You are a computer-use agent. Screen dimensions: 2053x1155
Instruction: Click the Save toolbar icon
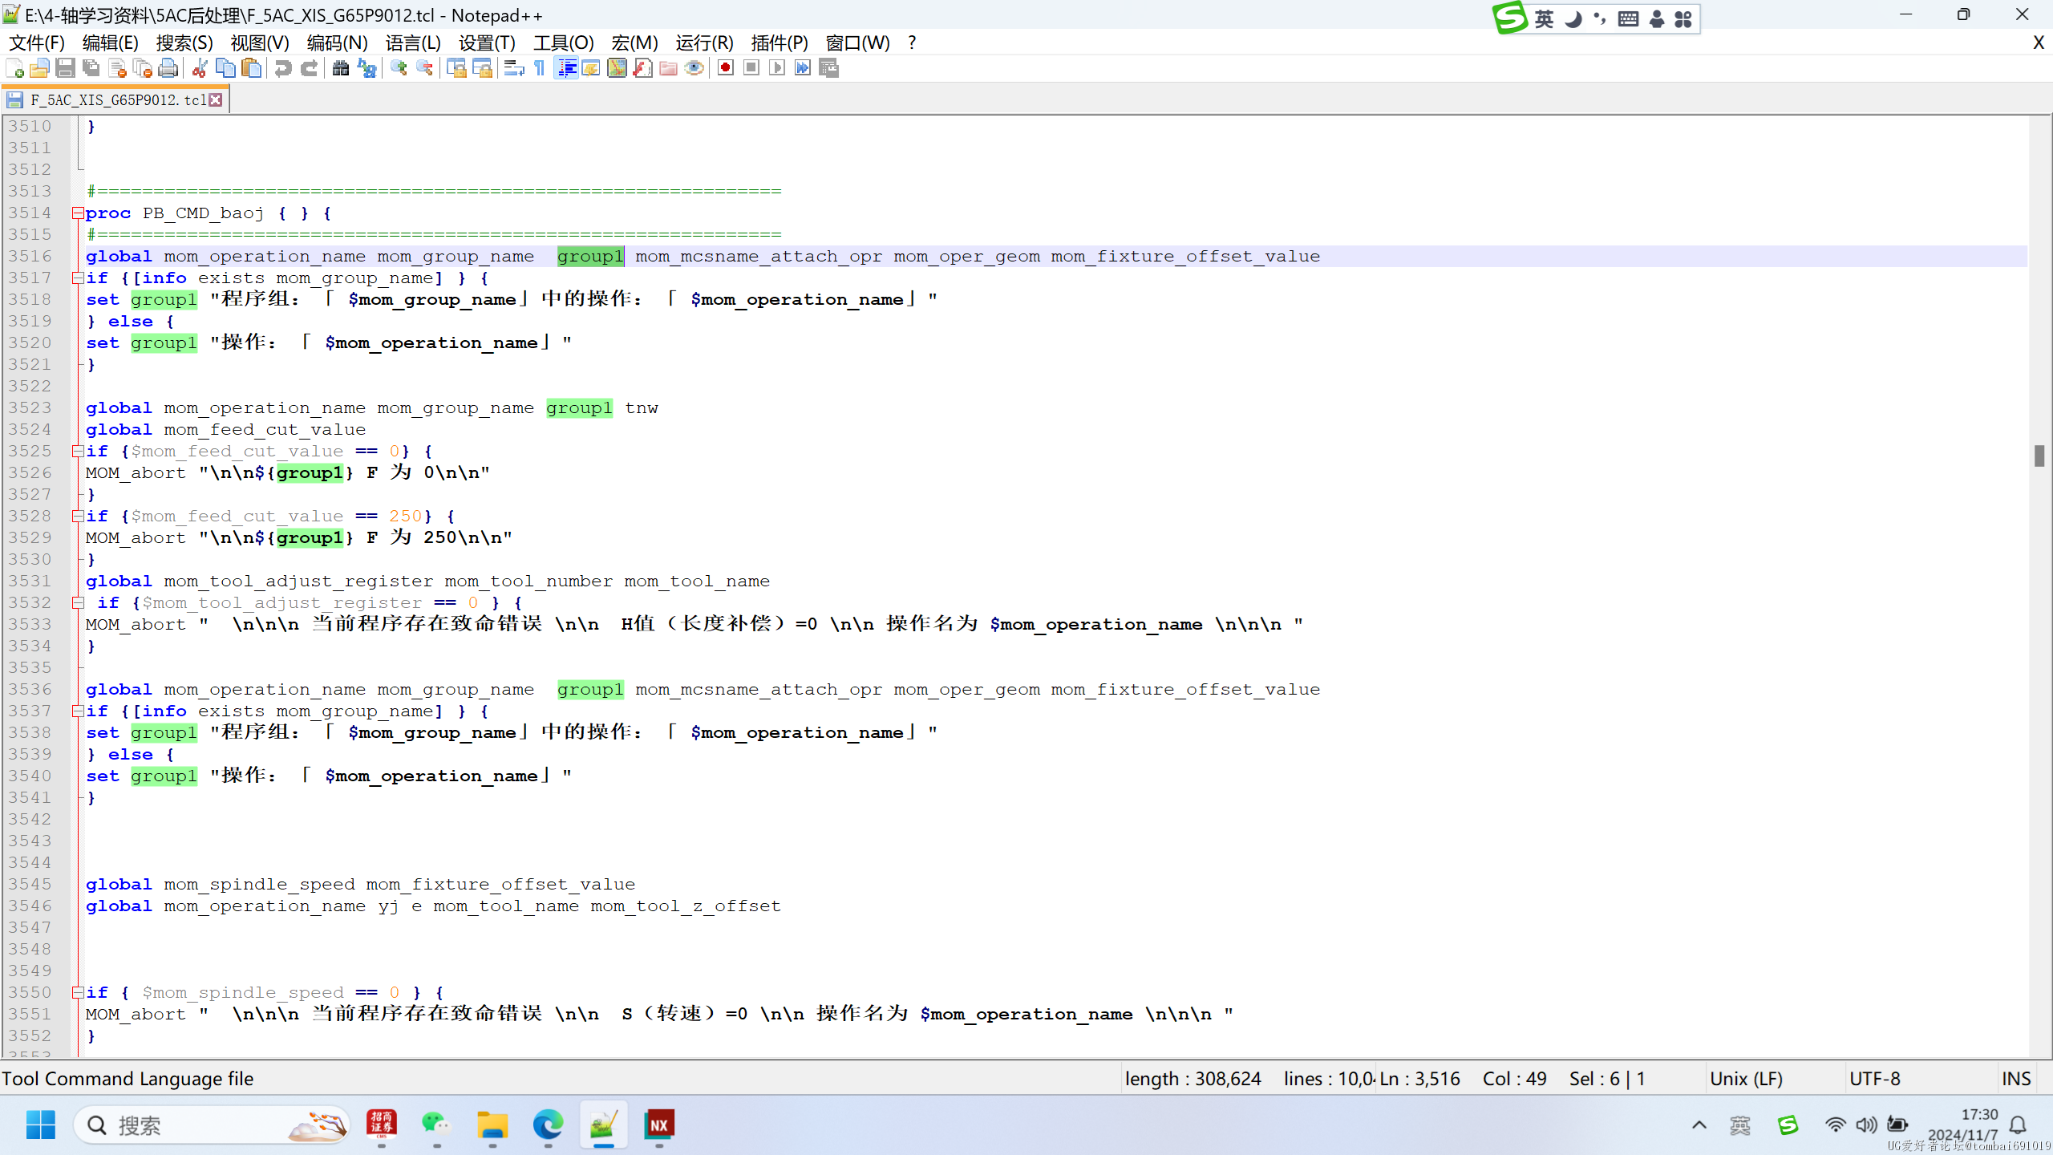pos(65,68)
